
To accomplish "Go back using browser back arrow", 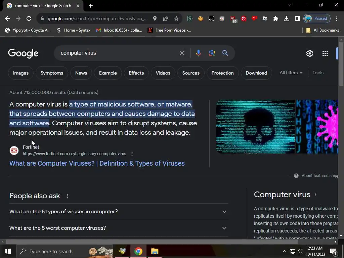I will (x=7, y=19).
